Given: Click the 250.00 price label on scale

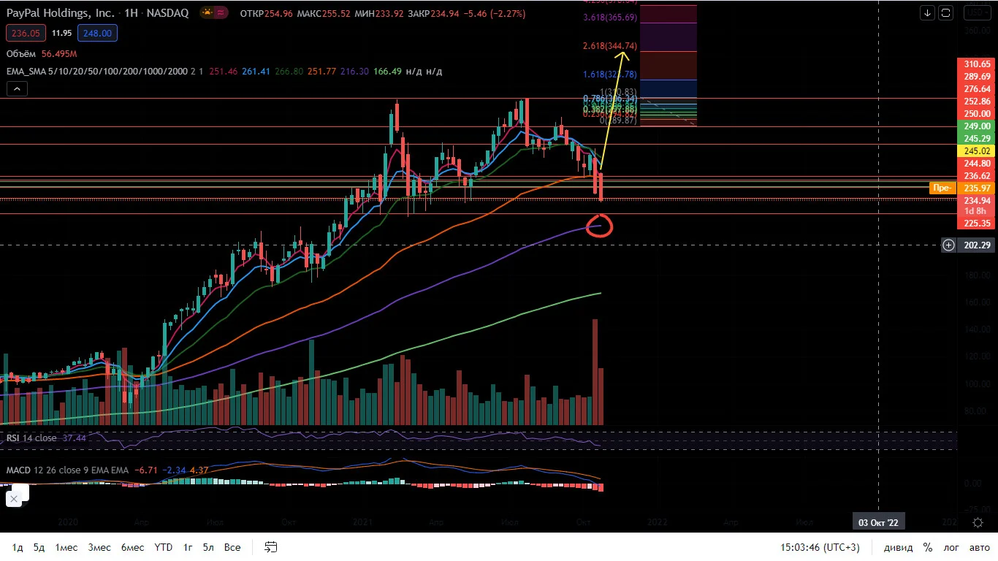Looking at the screenshot, I should point(978,114).
